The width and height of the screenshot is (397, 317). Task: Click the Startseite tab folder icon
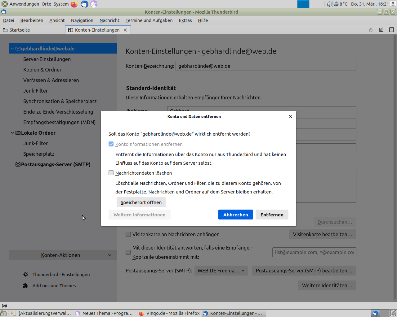click(5, 30)
